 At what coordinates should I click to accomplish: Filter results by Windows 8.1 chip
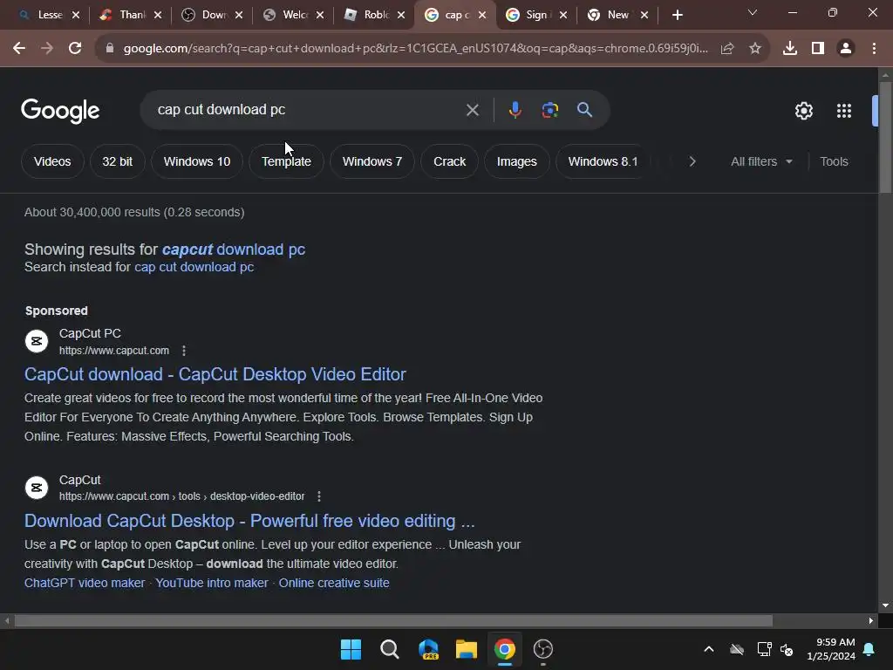coord(603,161)
